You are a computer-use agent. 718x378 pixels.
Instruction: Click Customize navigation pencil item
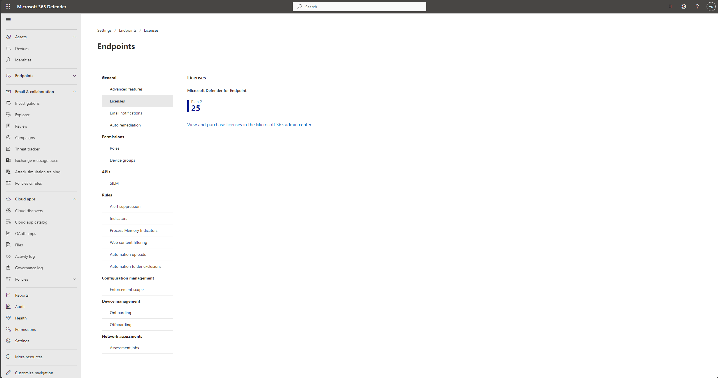point(34,373)
